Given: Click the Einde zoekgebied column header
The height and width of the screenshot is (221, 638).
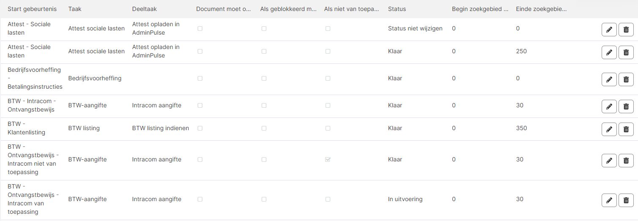Looking at the screenshot, I should coord(542,9).
